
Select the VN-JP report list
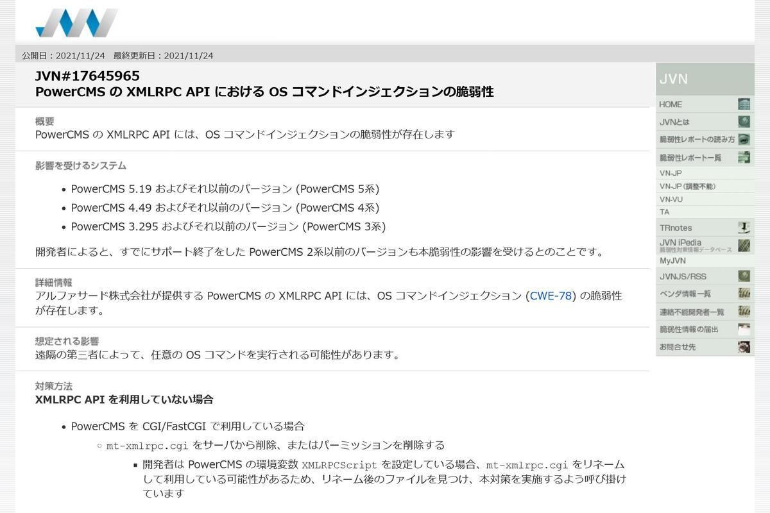coord(705,173)
